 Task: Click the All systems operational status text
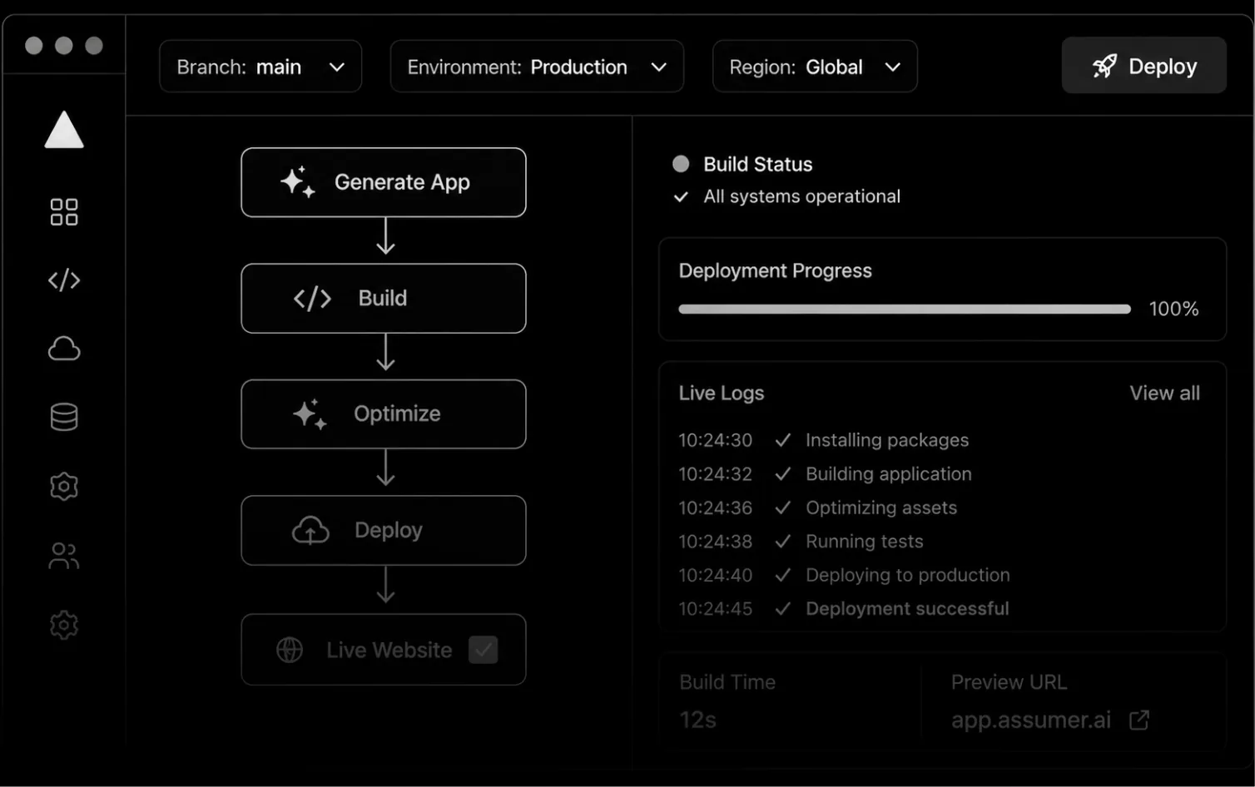click(x=801, y=196)
